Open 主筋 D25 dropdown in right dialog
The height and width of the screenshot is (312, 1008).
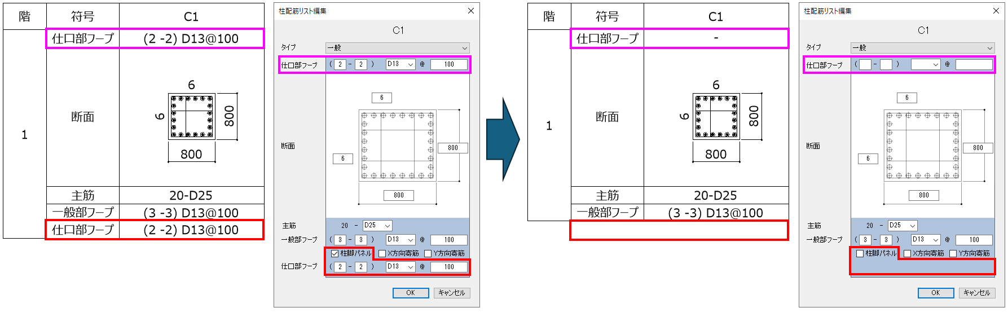click(x=903, y=225)
